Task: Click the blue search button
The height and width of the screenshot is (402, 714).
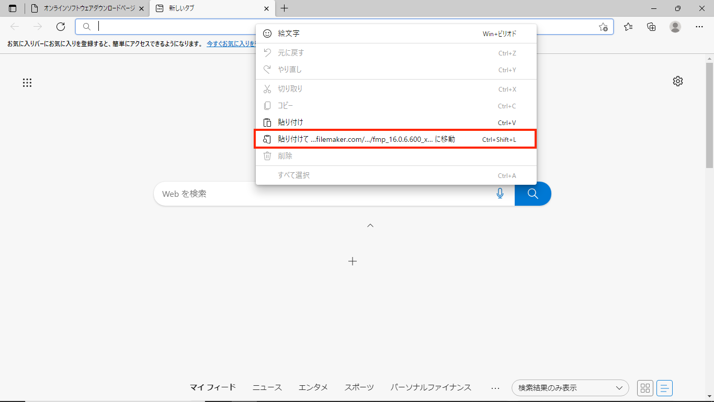Action: point(532,194)
